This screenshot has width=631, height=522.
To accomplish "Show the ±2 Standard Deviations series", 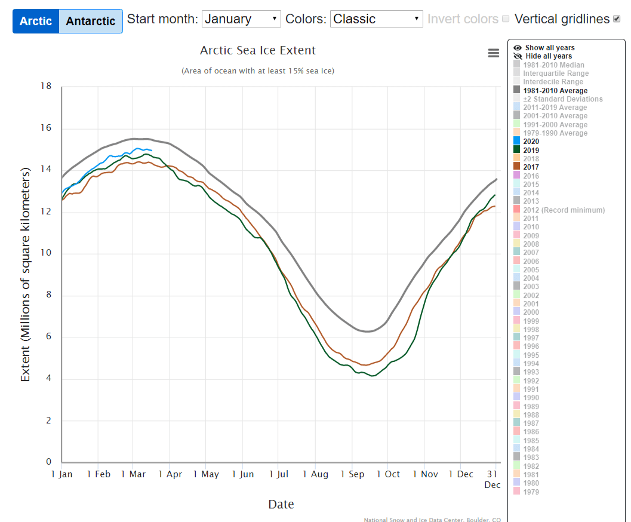I will point(562,99).
